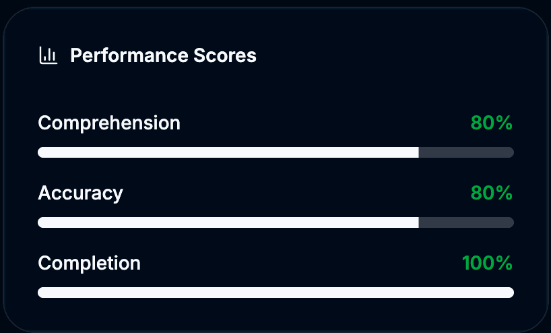
Task: Select the Performance Scores heading text
Action: pyautogui.click(x=163, y=55)
